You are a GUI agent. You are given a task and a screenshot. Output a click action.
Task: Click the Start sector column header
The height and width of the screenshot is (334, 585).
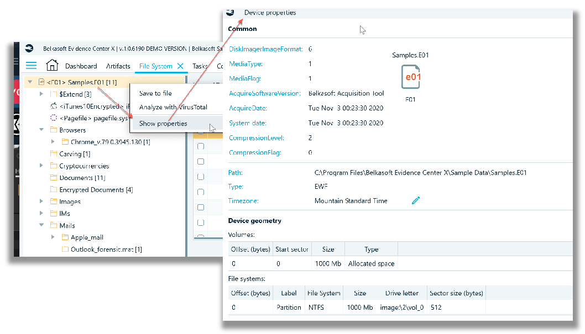[292, 249]
